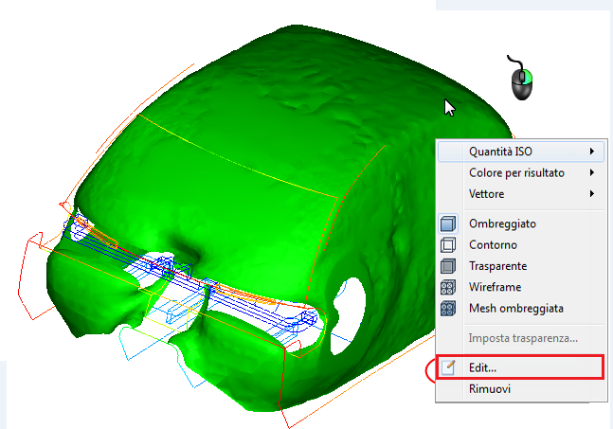Image resolution: width=613 pixels, height=429 pixels.
Task: Choose Edit... from context menu
Action: pos(521,367)
